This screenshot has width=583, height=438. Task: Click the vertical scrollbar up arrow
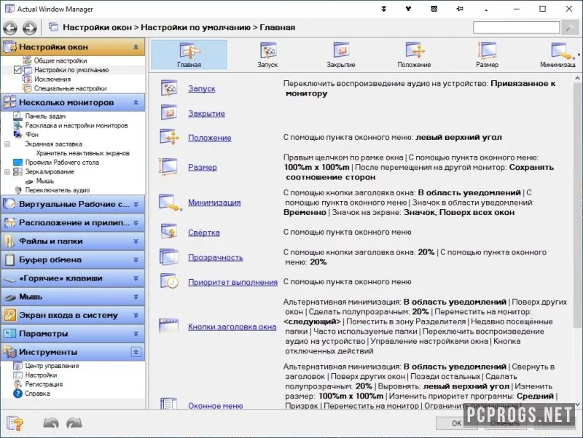(x=578, y=79)
